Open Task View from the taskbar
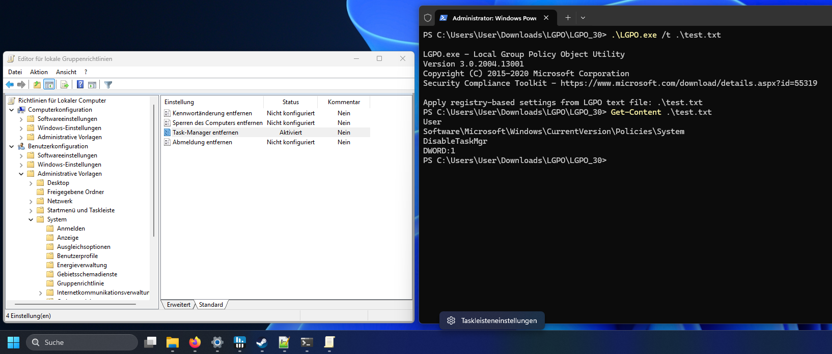Viewport: 832px width, 354px height. point(150,342)
